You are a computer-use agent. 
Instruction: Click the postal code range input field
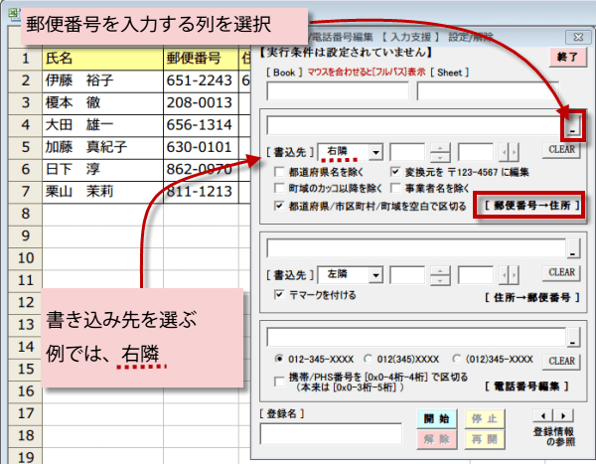click(x=415, y=126)
